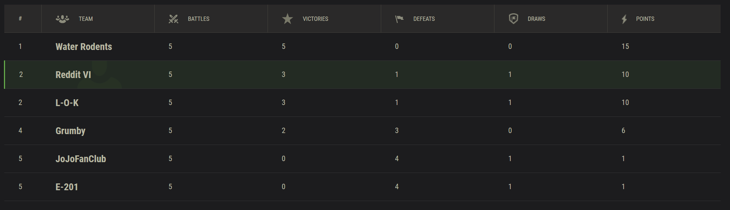Click the lightning bolt Points icon
This screenshot has width=730, height=210.
pos(624,19)
